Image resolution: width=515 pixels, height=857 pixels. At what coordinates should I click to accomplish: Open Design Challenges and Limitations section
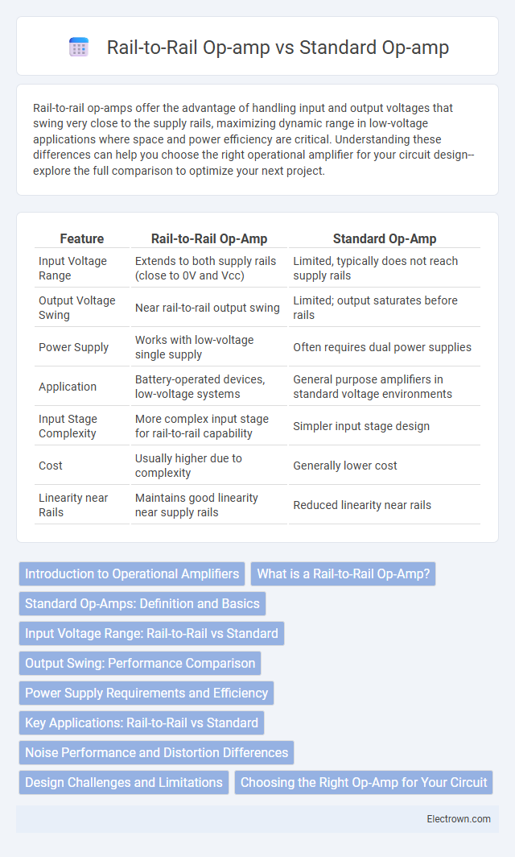pyautogui.click(x=124, y=782)
